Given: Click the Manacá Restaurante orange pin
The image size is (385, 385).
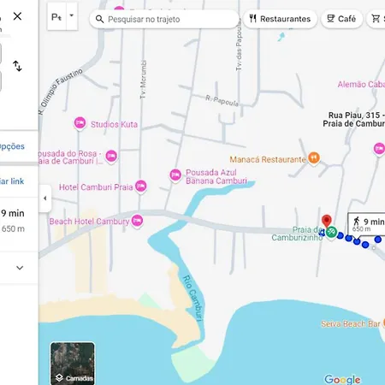Looking at the screenshot, I should coord(314,158).
